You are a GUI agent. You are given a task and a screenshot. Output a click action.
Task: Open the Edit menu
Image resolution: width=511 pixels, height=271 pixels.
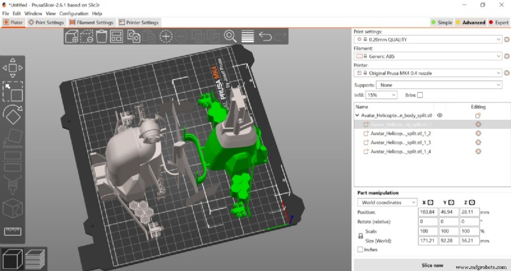coord(17,13)
